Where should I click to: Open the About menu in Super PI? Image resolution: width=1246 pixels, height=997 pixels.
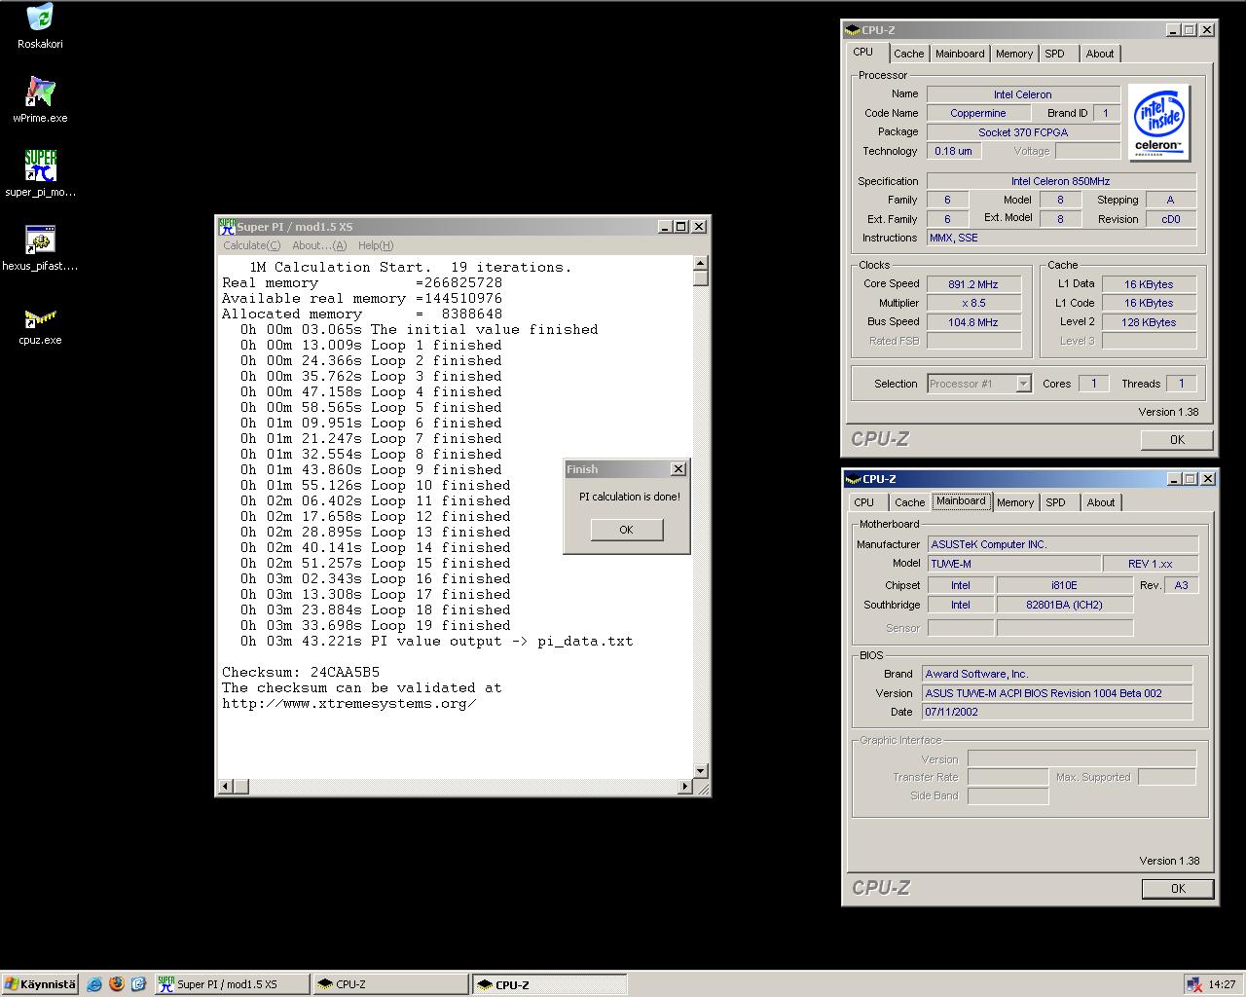coord(319,245)
